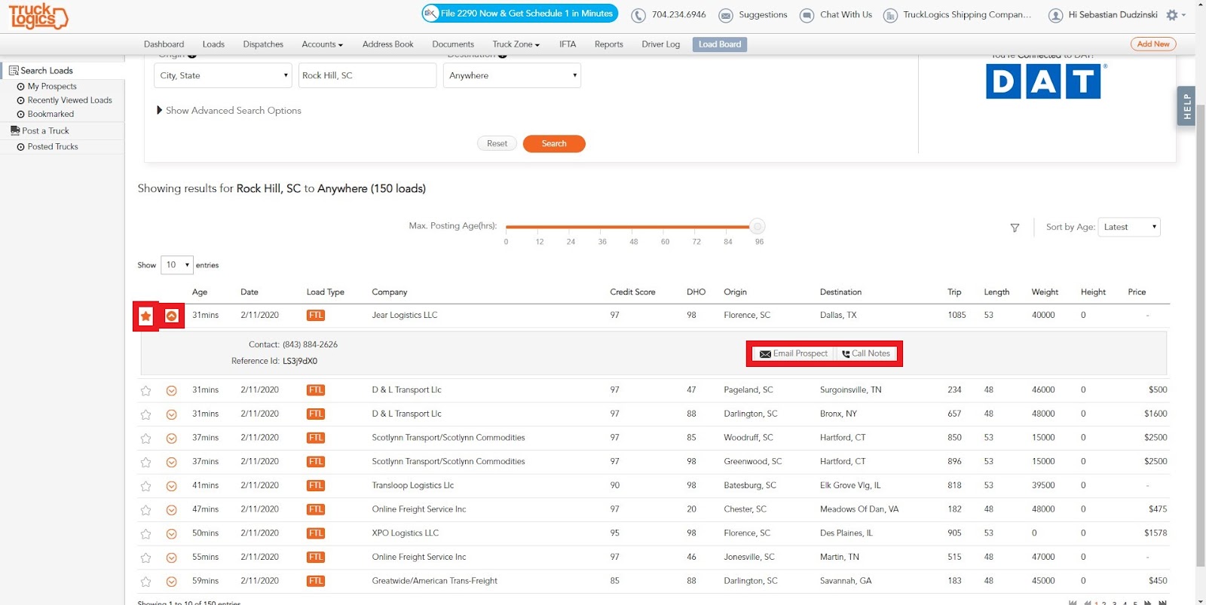Image resolution: width=1206 pixels, height=605 pixels.
Task: Click the Post a Truck icon
Action: coord(15,130)
